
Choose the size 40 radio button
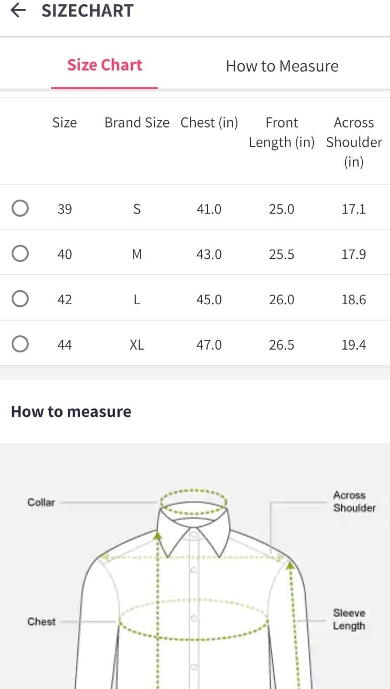20,254
